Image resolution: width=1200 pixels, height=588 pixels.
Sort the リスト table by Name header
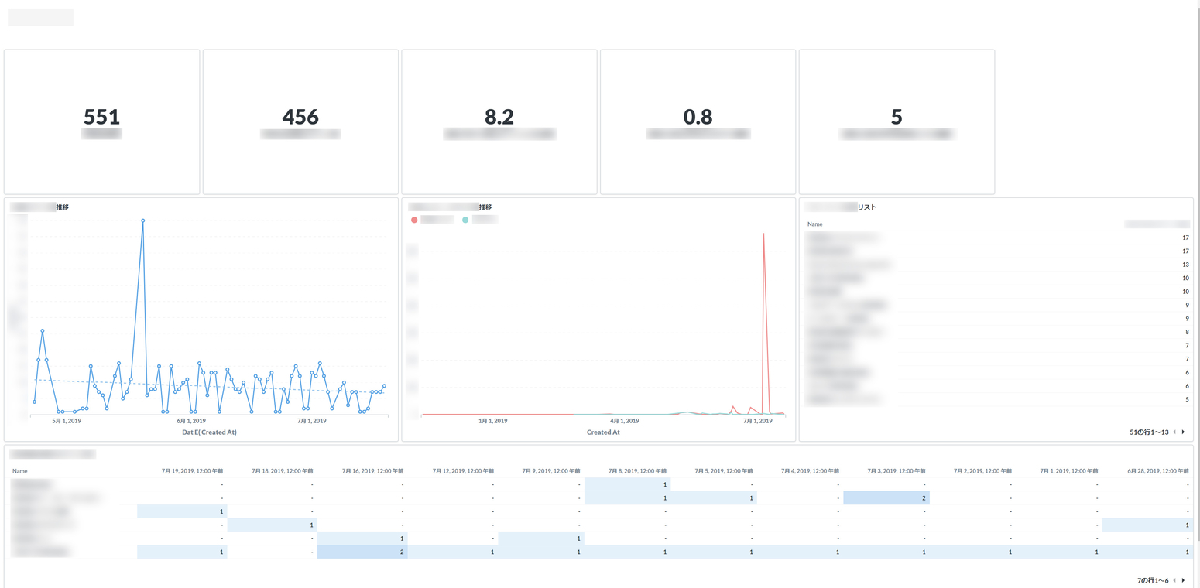point(814,224)
